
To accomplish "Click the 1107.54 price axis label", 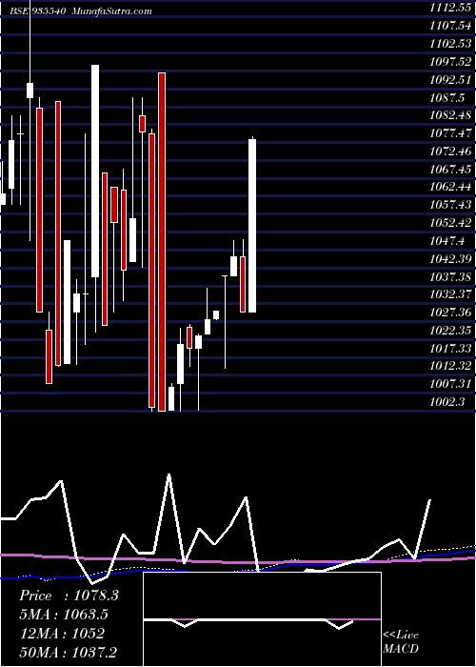I will coord(450,26).
